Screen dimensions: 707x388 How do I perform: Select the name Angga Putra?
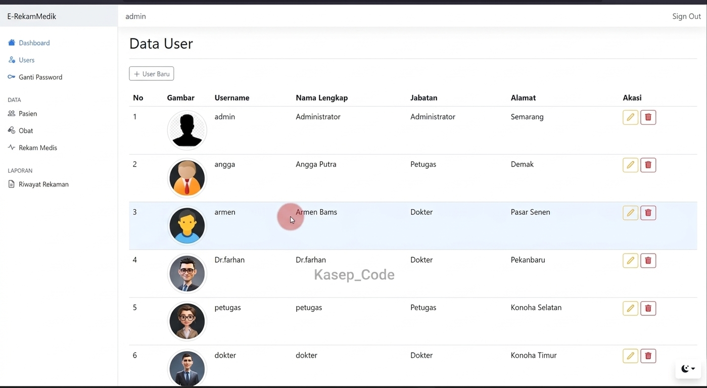click(316, 164)
